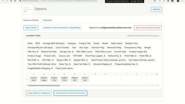Select the Profit FBA, $ field
The height and width of the screenshot is (104, 185).
145,56
